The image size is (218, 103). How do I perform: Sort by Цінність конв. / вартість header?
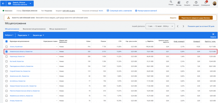coord(163,41)
